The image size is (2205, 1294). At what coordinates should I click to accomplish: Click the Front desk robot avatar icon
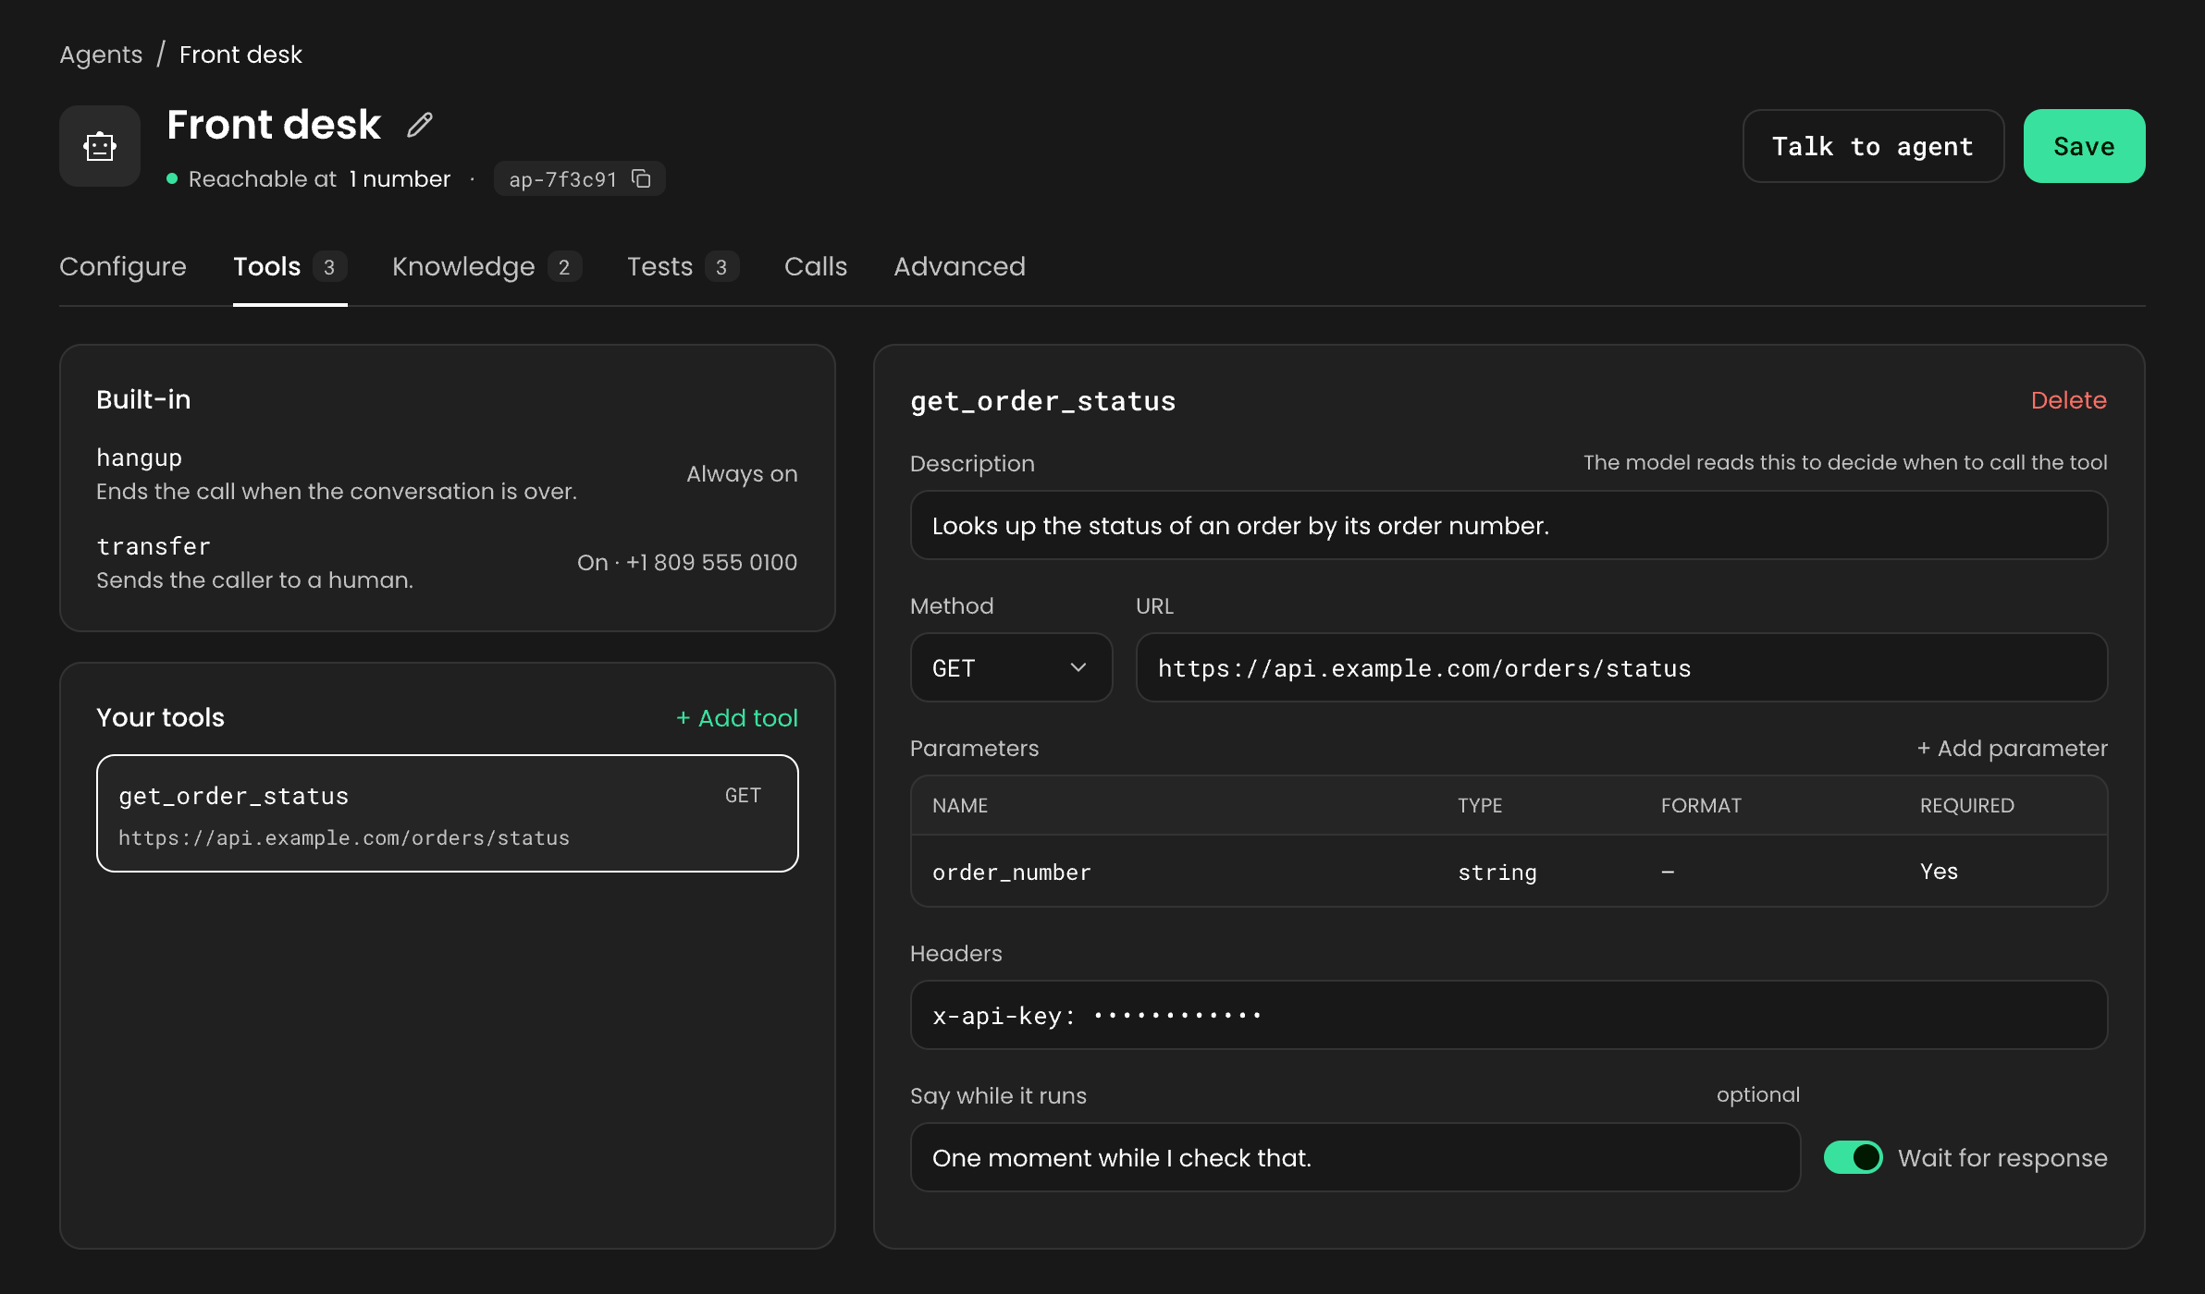100,146
